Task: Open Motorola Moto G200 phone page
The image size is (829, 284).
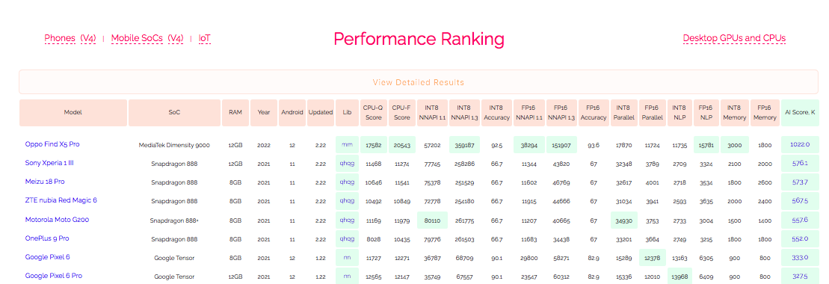Action: coord(57,219)
